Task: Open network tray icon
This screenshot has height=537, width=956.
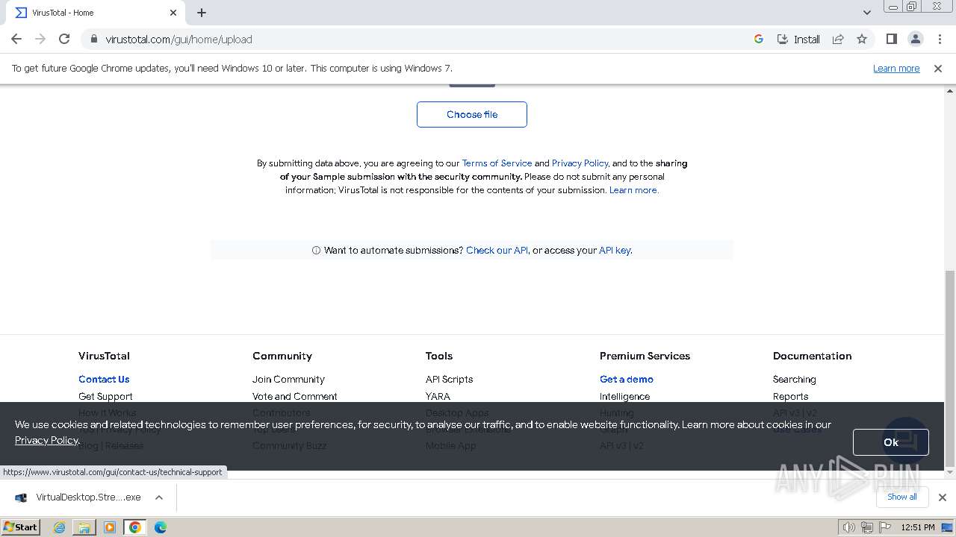Action: coord(866,527)
